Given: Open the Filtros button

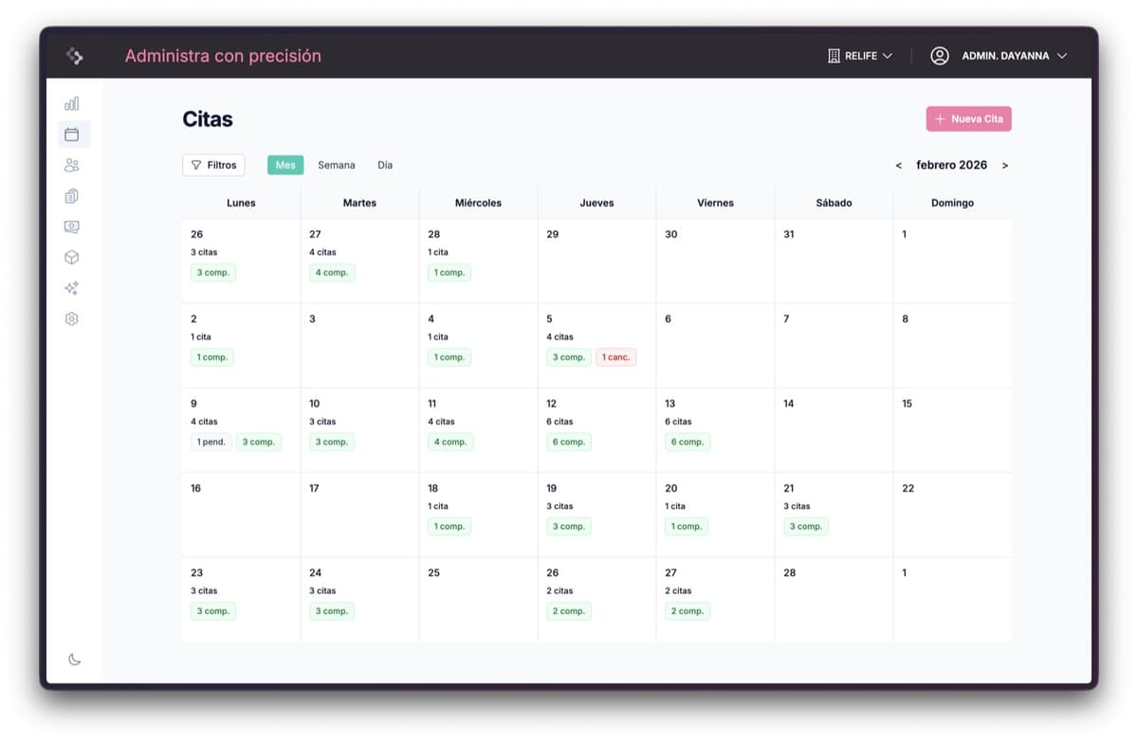Looking at the screenshot, I should (213, 165).
